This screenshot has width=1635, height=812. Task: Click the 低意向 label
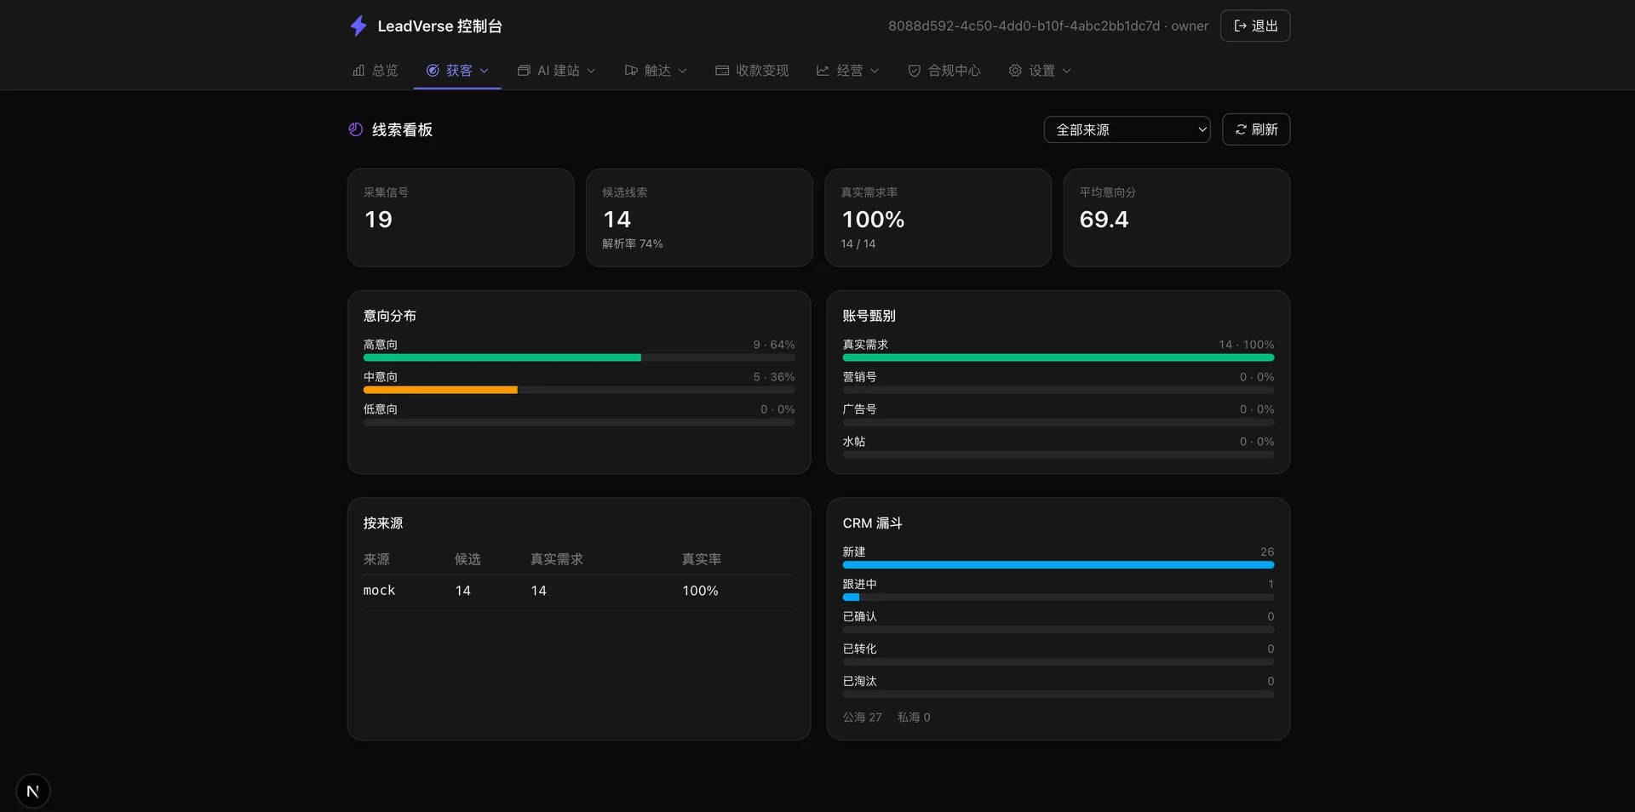(381, 409)
